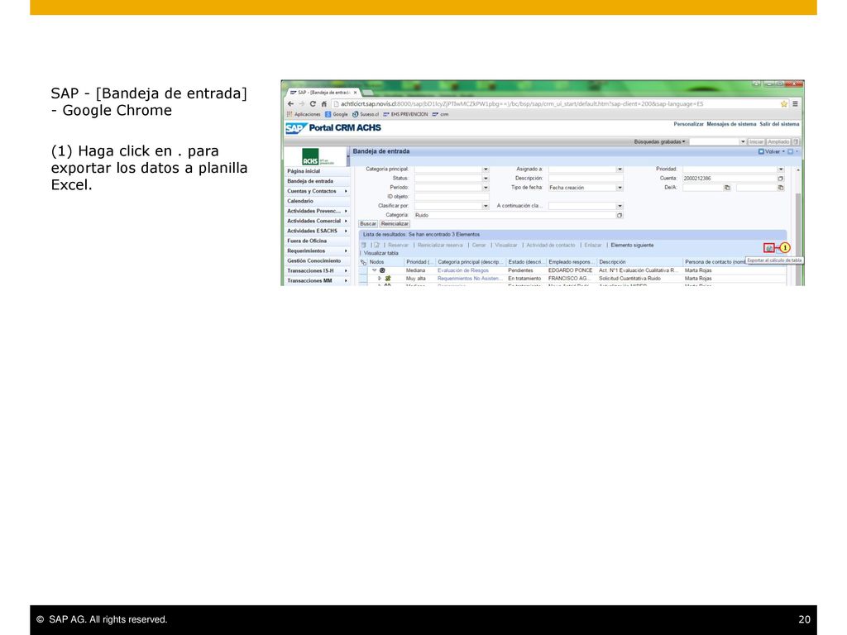Click the blue square icon right of Volver
Screen dimensions: 847x635
click(790, 152)
